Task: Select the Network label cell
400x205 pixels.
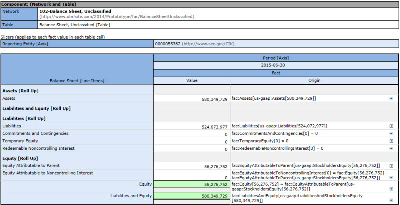Action: (19, 14)
